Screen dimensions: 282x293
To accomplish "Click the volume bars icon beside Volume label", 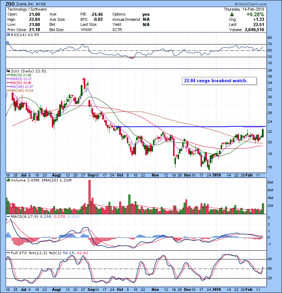I will 8,180.
